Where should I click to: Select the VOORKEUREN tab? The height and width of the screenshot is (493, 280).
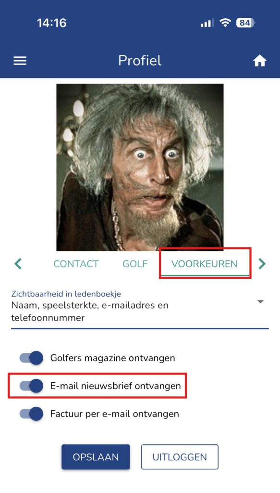205,263
